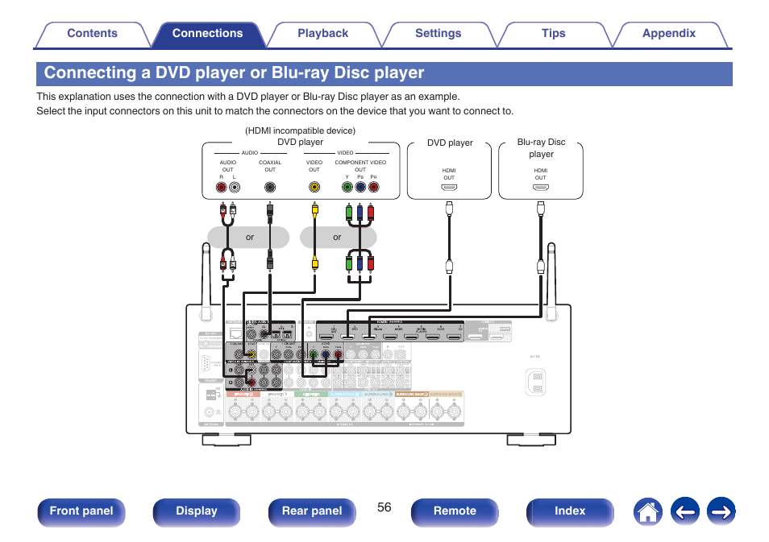769x542 pixels.
Task: Click the page heading Connecting a DVD player
Action: pos(234,72)
